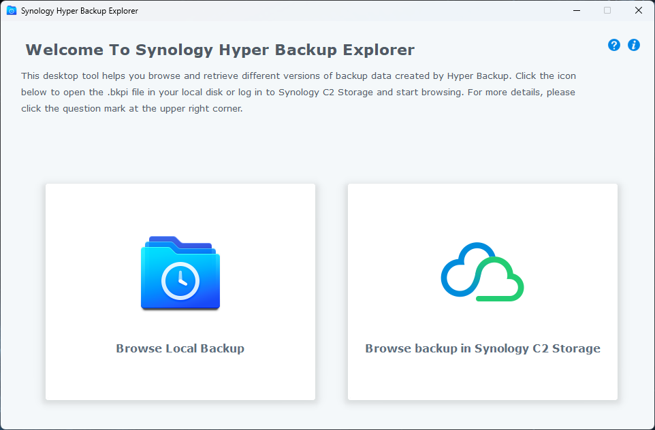Close the Hyper Backup Explorer window
Screen dimensions: 655x430
coord(638,10)
